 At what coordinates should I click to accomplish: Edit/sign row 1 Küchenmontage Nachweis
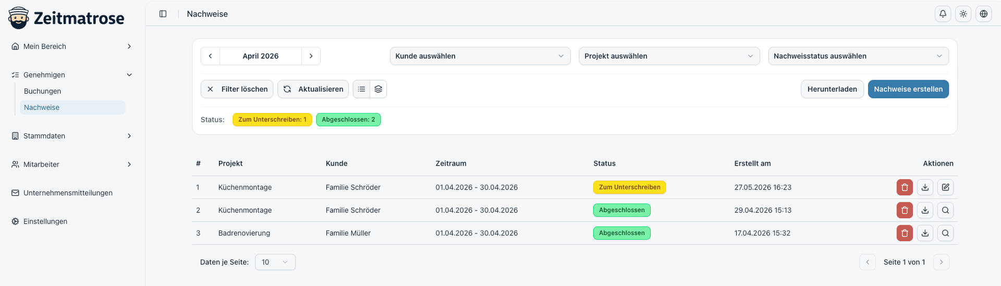(945, 187)
